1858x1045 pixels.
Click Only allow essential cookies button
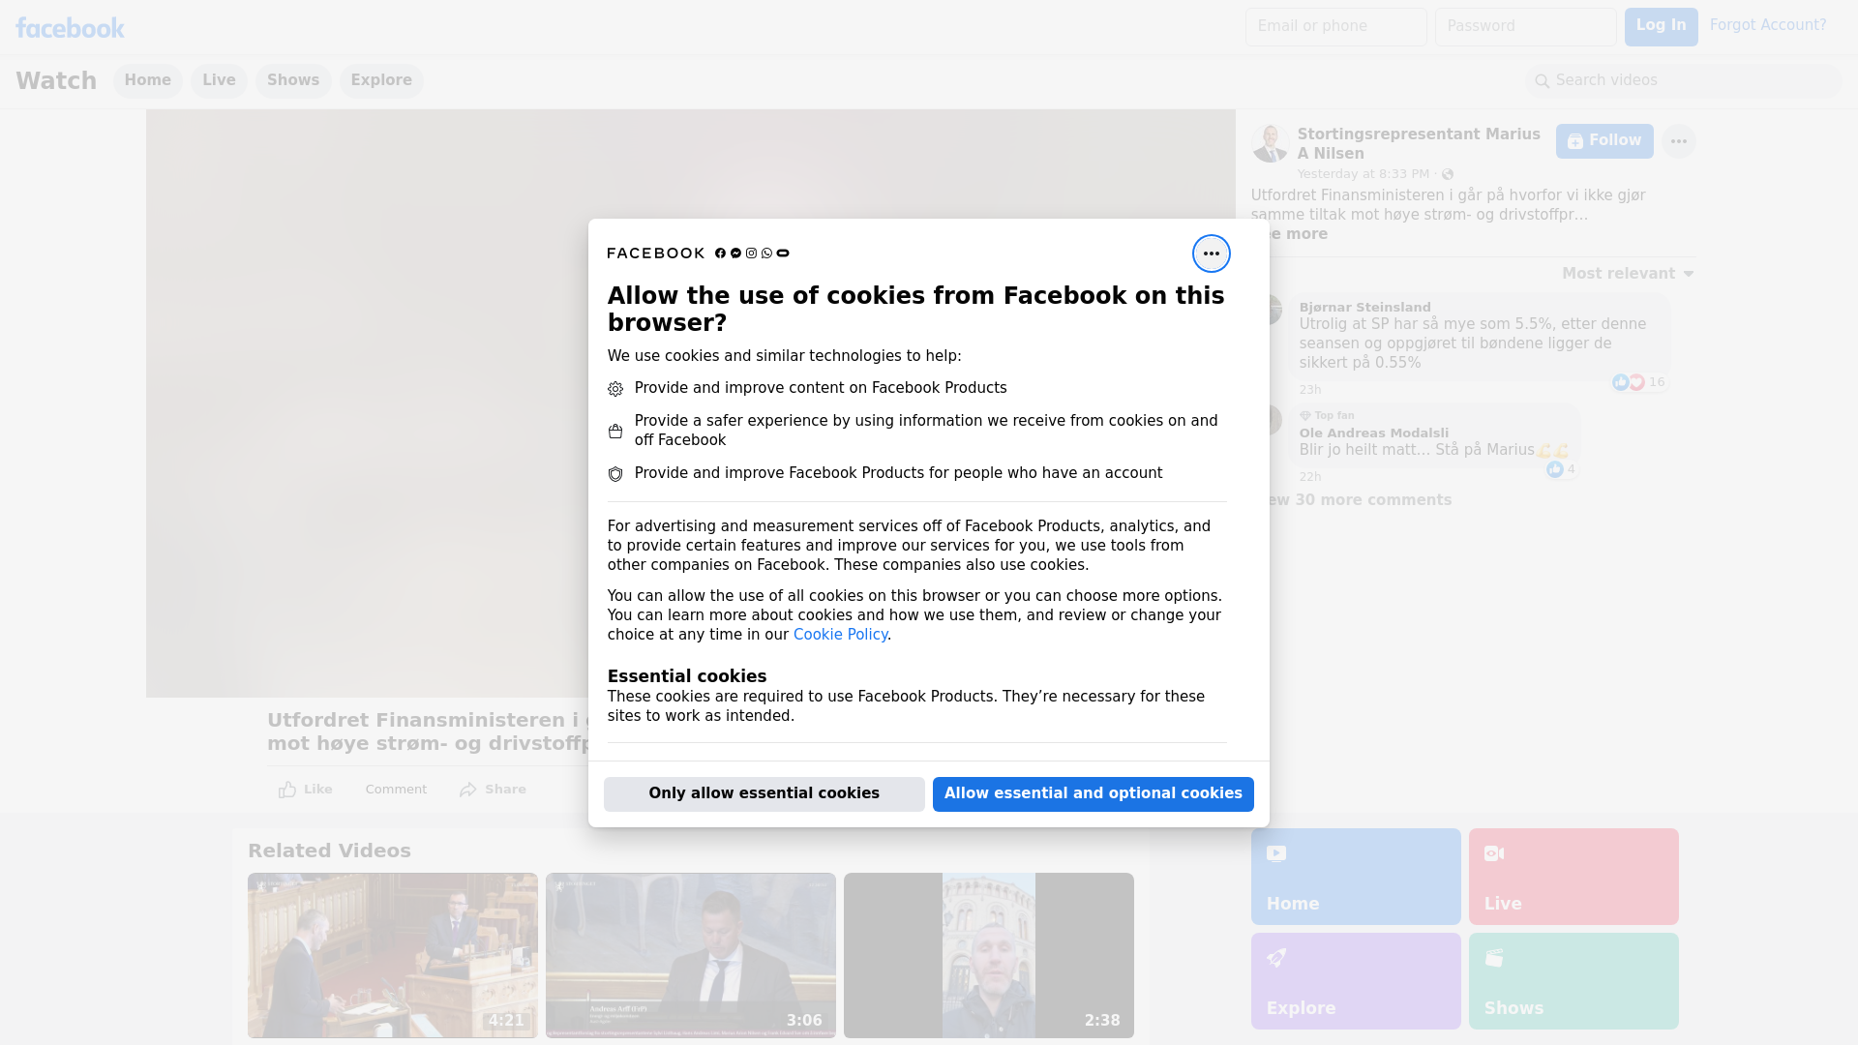coord(764,793)
